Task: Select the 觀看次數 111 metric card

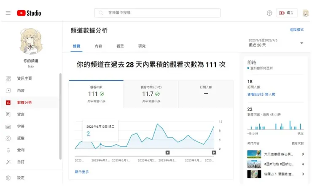Action: tap(96, 94)
